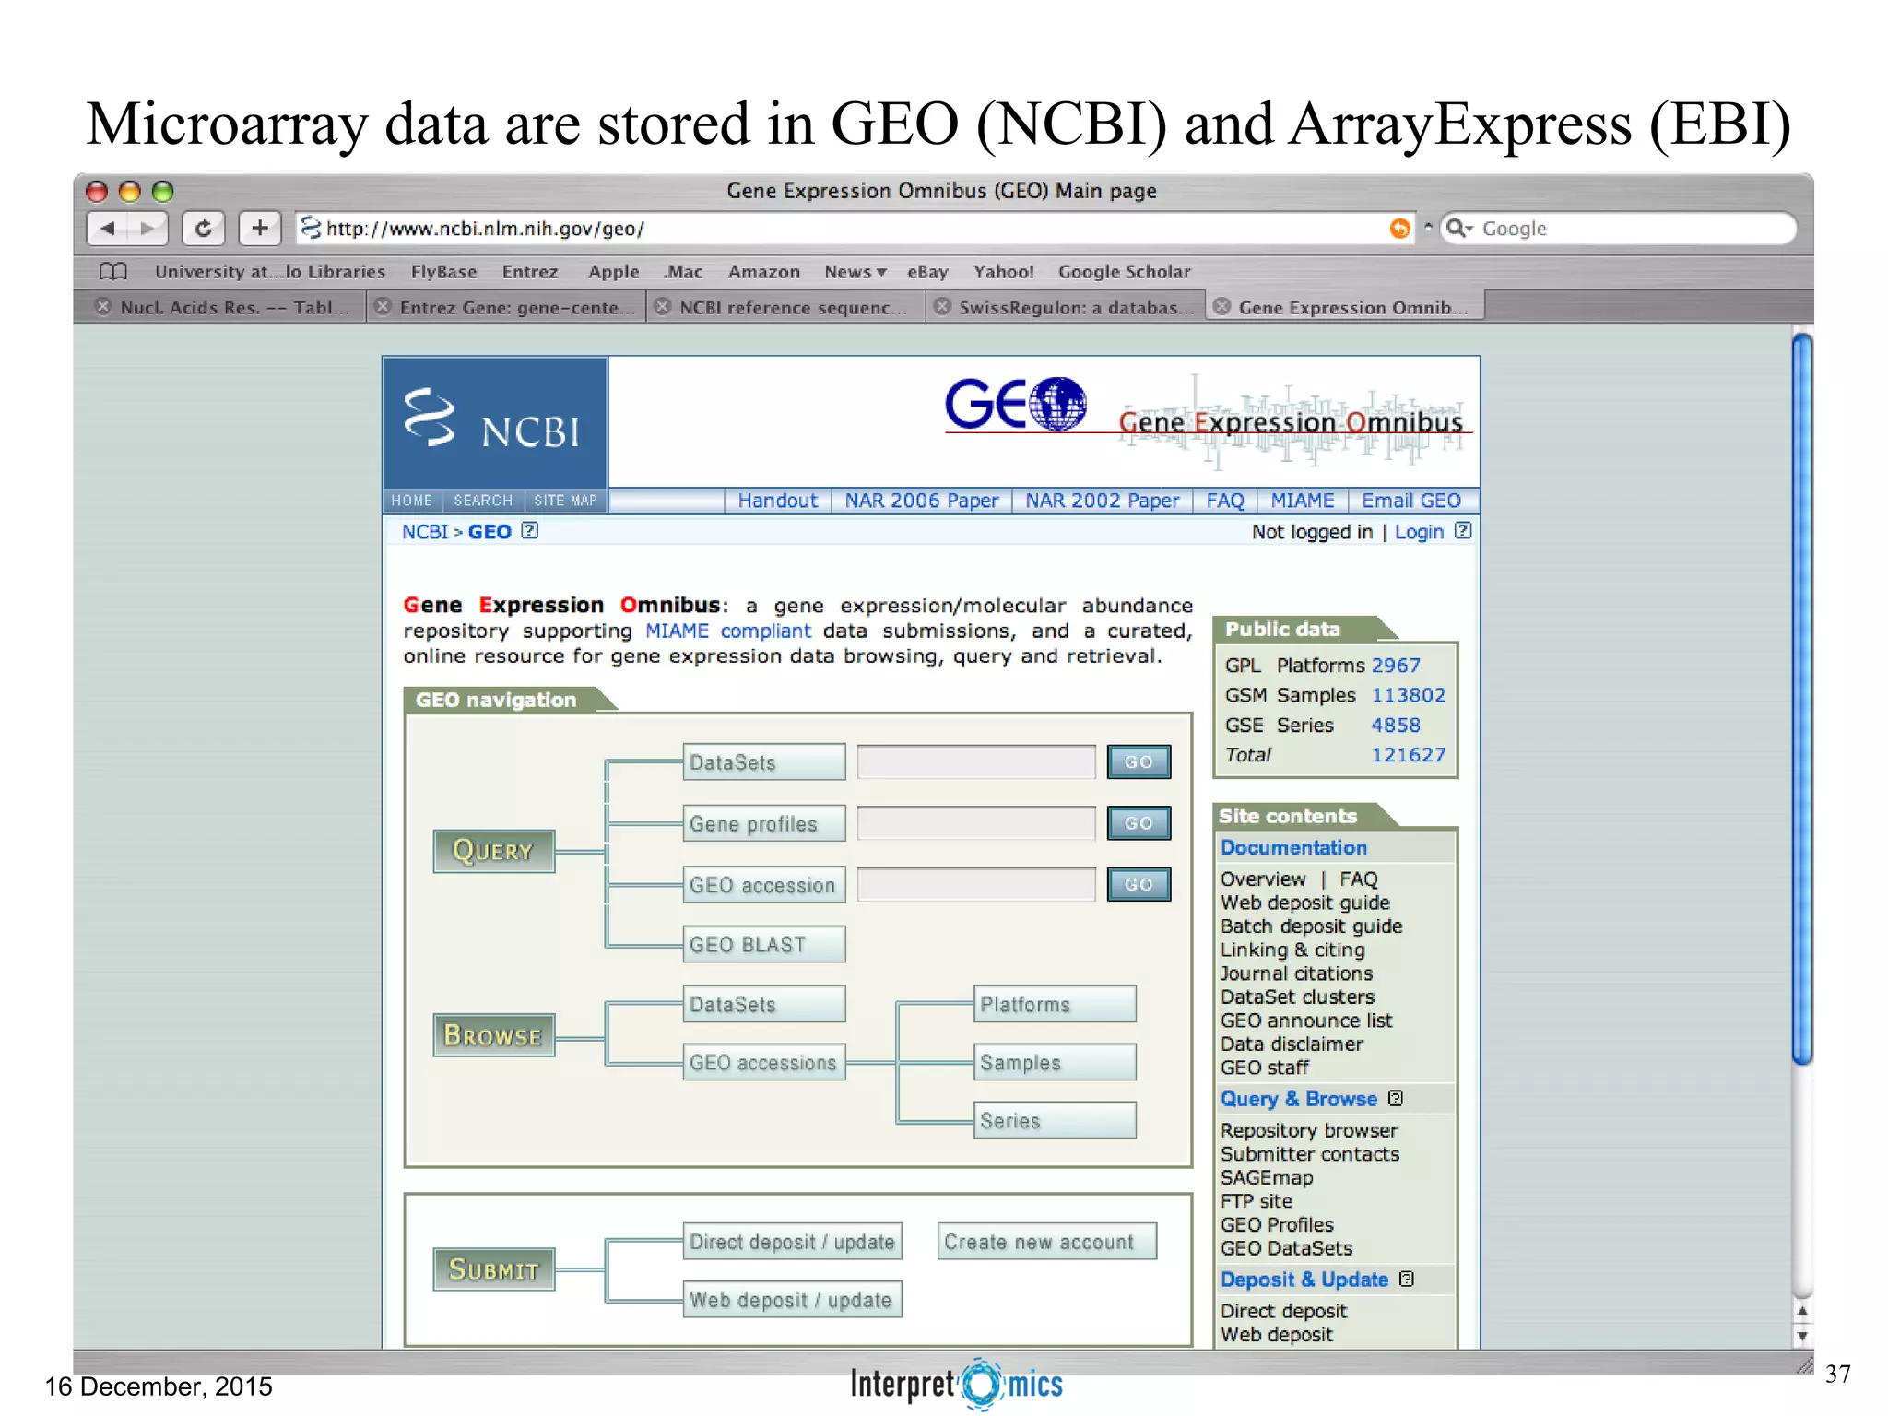Browse Samples button
The width and height of the screenshot is (1888, 1416).
tap(1055, 1062)
